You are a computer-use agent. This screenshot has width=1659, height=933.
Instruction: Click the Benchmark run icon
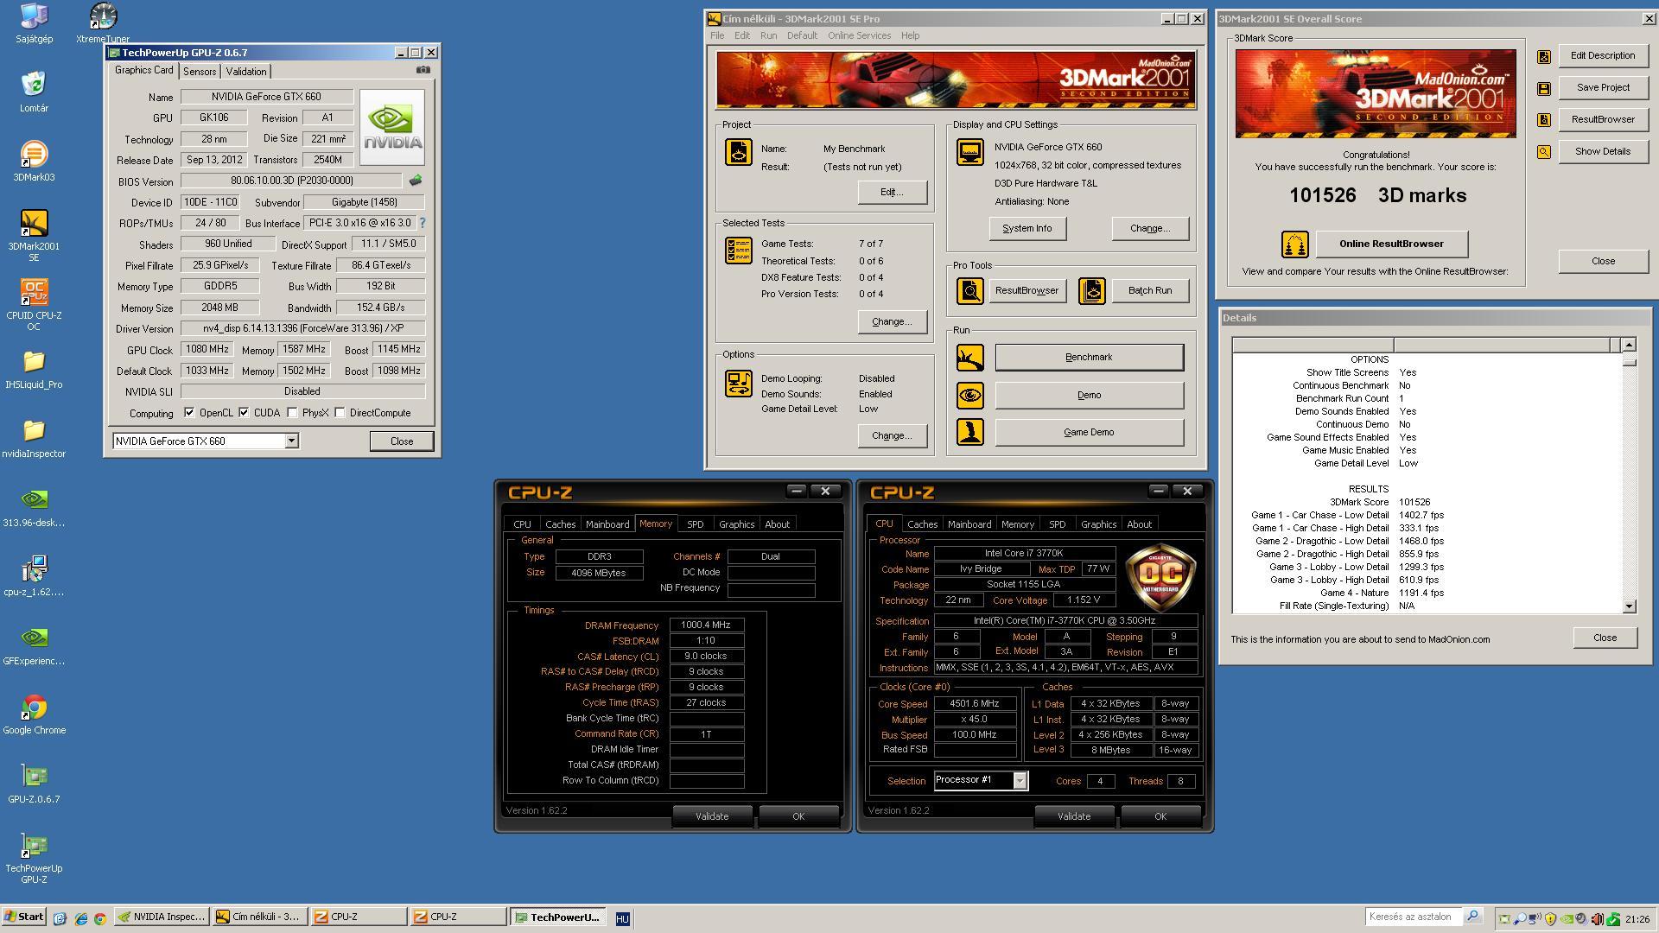(970, 358)
